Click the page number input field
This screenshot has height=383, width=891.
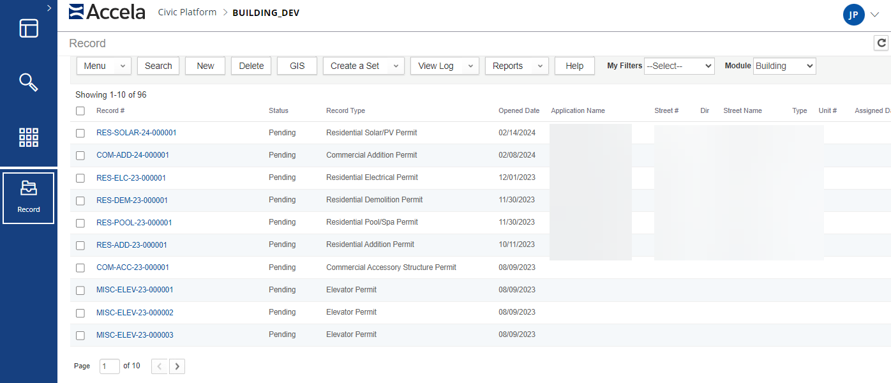[x=109, y=366]
